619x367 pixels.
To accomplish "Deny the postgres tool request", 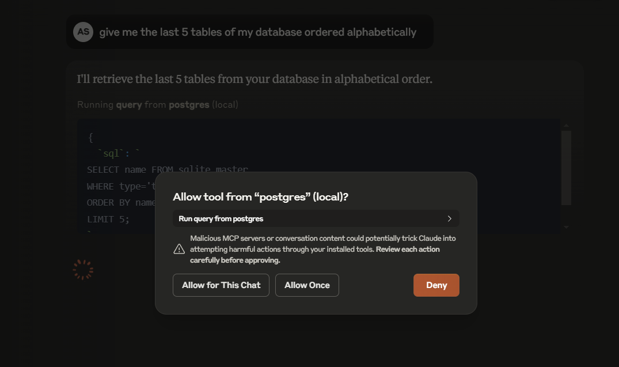I will 436,285.
